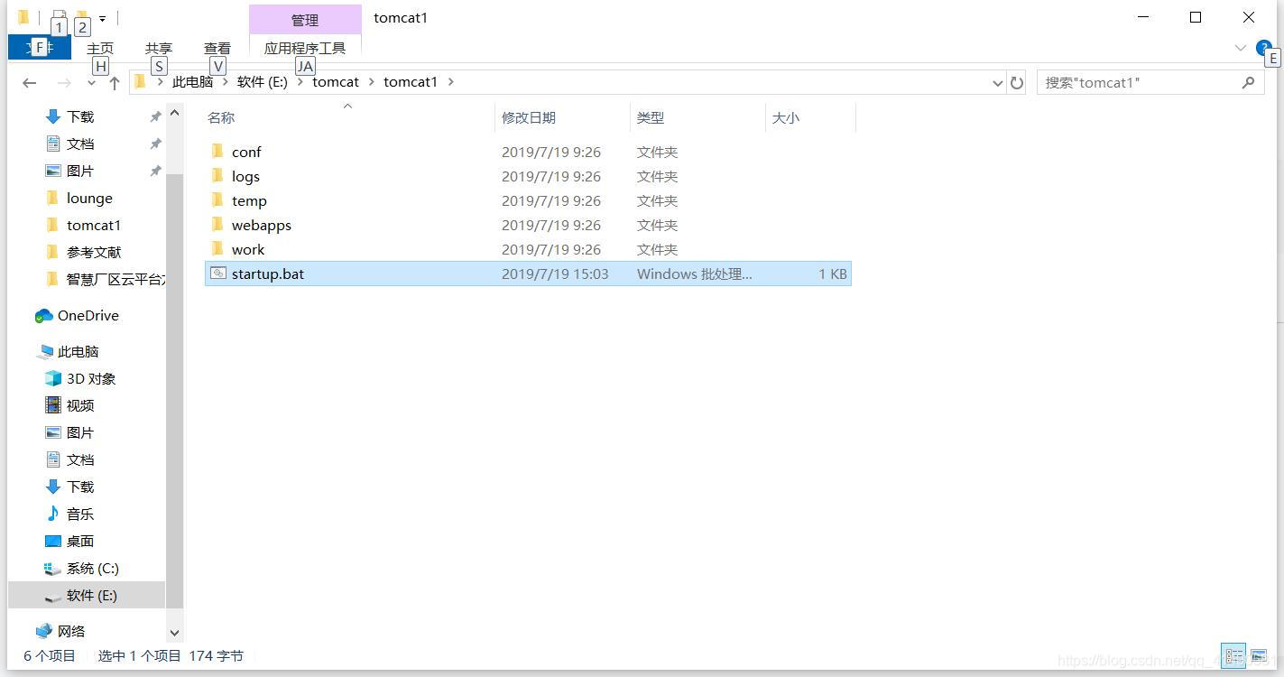Viewport: 1284px width, 677px height.
Task: Select 此电脑 in the navigation pane
Action: (x=78, y=351)
